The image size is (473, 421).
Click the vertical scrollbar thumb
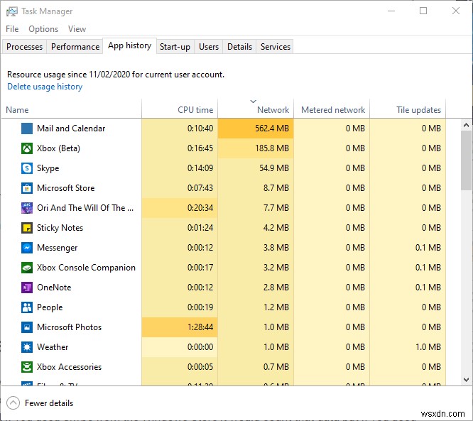[466, 160]
